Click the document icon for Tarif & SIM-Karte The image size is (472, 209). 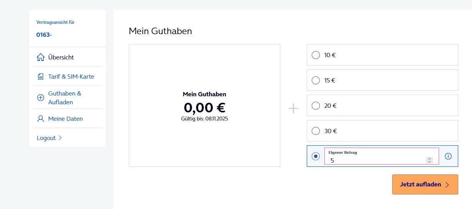[40, 77]
